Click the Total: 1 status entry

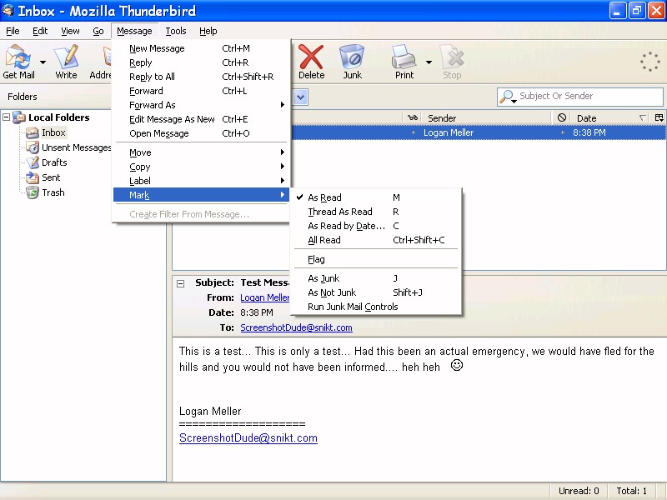pos(632,491)
